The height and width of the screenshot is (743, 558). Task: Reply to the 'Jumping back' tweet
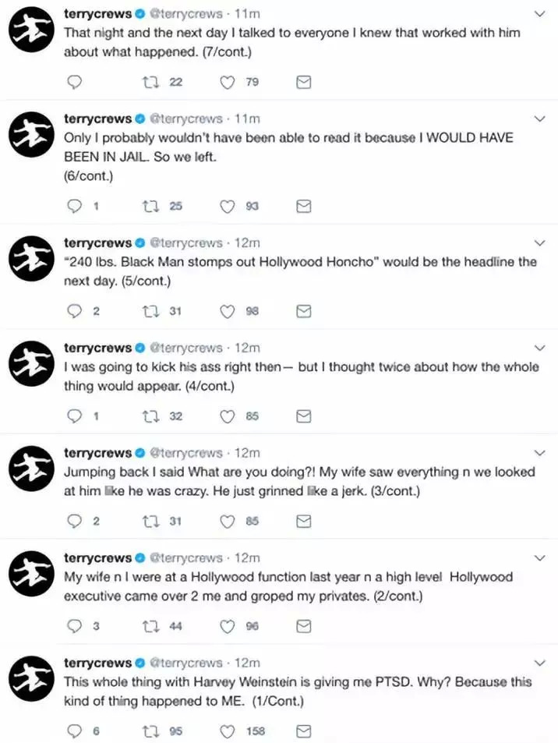pyautogui.click(x=75, y=521)
